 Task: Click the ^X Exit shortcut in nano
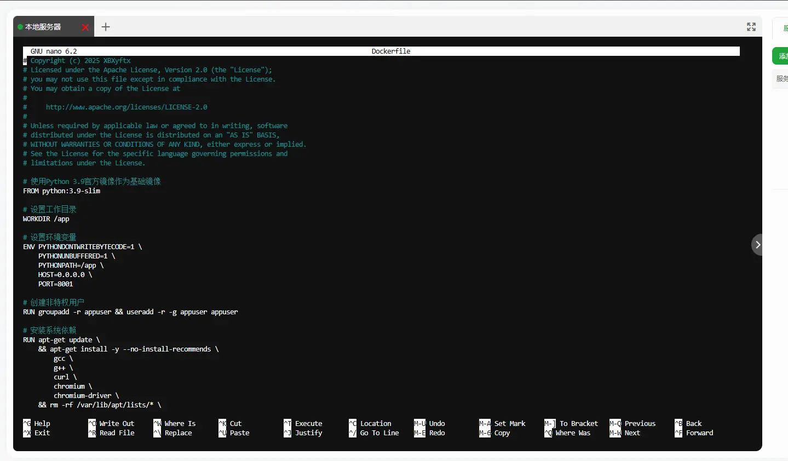click(x=37, y=433)
